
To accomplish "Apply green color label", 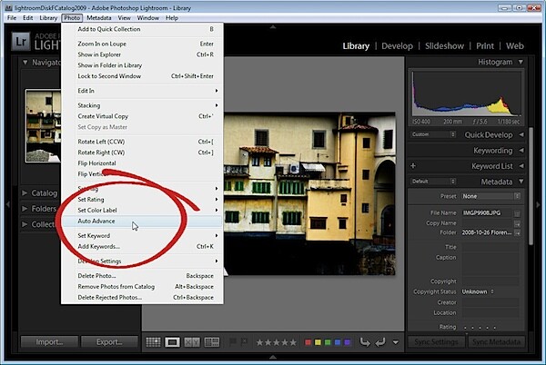I will (328, 342).
